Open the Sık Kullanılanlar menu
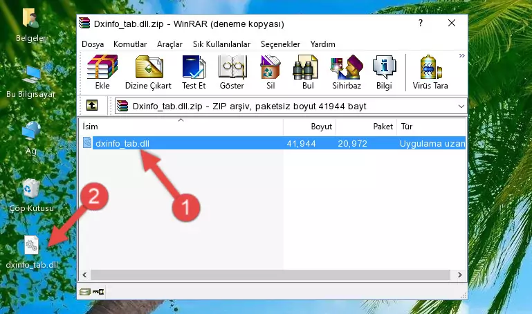This screenshot has height=314, width=532. click(221, 44)
